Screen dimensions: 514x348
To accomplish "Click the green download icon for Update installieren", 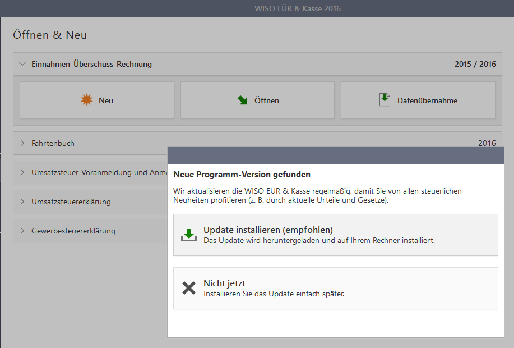I will click(189, 235).
